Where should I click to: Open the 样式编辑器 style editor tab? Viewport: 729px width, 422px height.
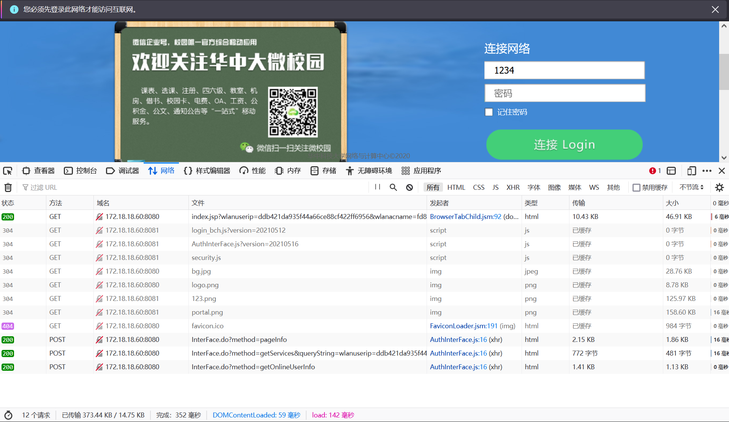click(x=207, y=171)
